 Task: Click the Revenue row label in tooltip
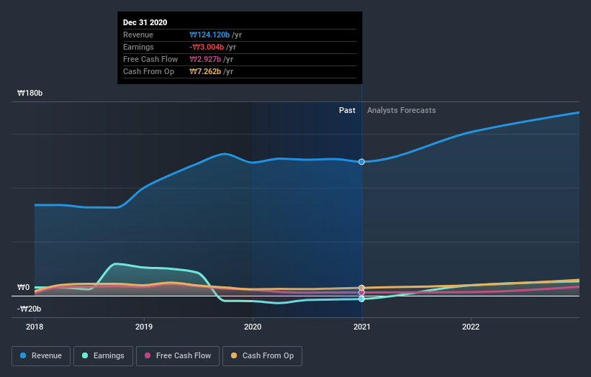(x=138, y=35)
